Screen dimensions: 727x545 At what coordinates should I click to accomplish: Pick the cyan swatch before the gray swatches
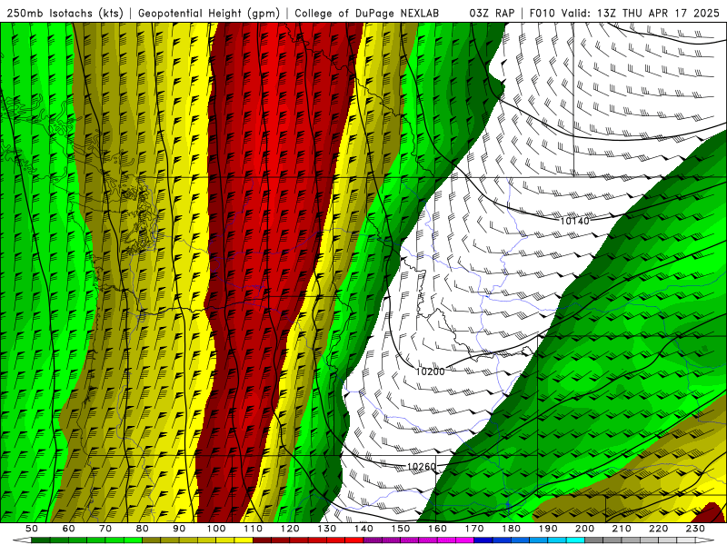576,540
